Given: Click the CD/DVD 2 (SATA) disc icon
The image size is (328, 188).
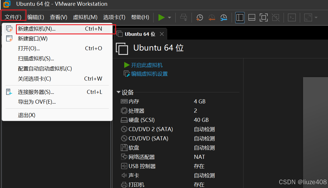Looking at the screenshot, I should [x=124, y=129].
